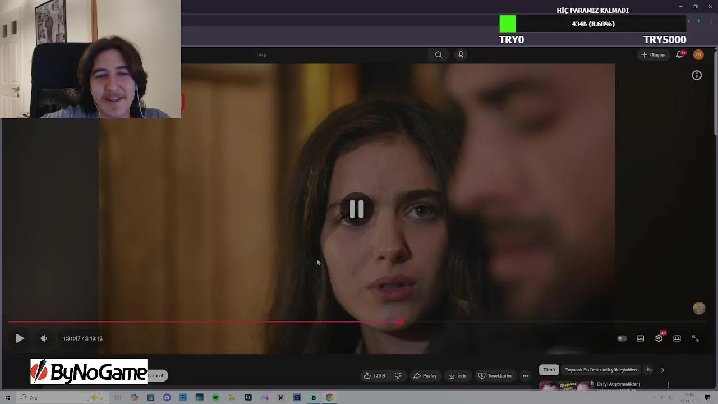Open the En İyi Atıştırmalıklar video thumbnail
This screenshot has width=718, height=404.
[566, 385]
